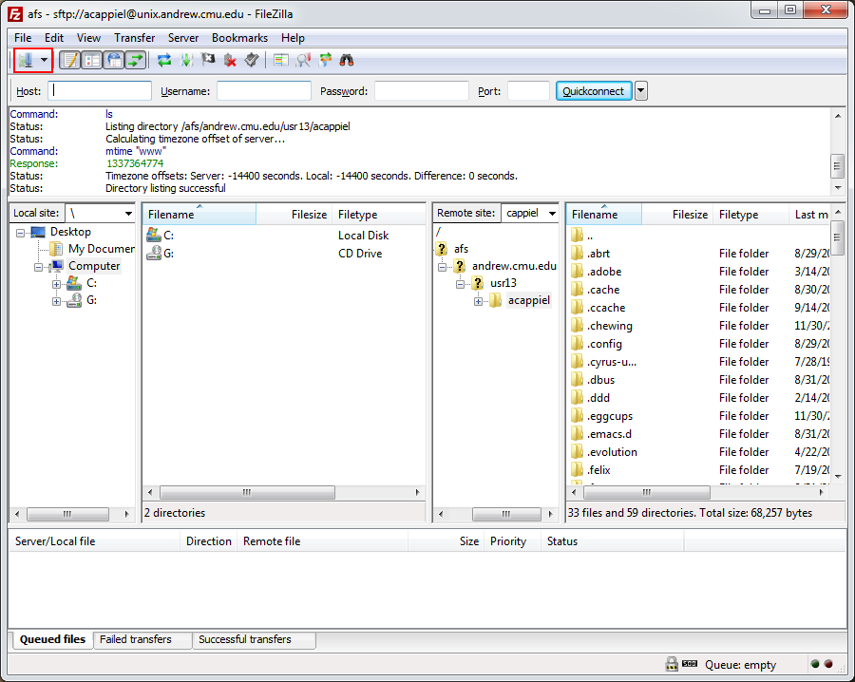
Task: Disconnect from the currently visible server
Action: [230, 60]
